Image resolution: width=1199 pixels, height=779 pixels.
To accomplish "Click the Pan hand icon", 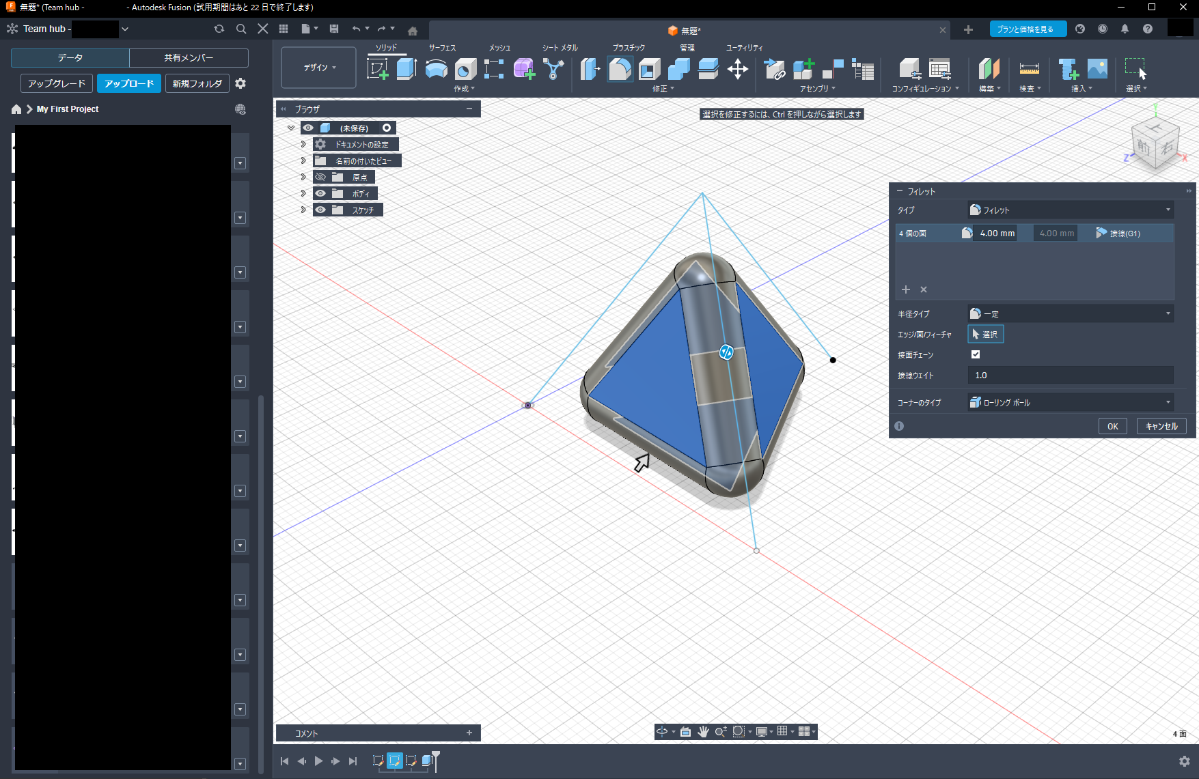I will coord(703,732).
